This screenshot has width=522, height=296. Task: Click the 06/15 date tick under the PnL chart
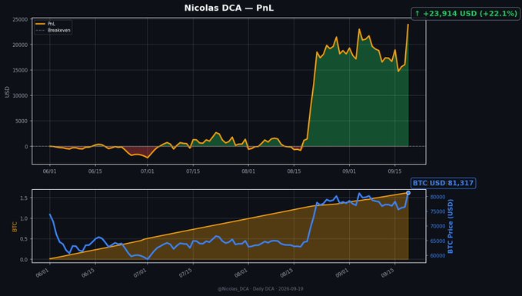pyautogui.click(x=95, y=171)
